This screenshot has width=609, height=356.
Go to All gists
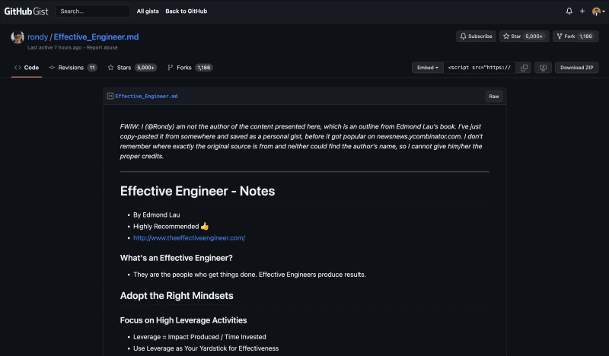(148, 11)
